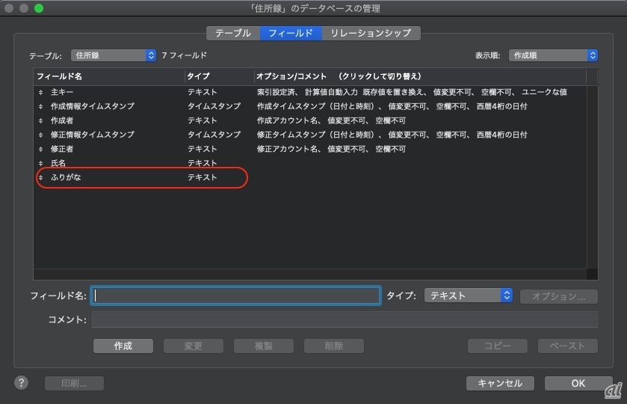This screenshot has width=627, height=404.
Task: Click the ペースト button
Action: [568, 346]
